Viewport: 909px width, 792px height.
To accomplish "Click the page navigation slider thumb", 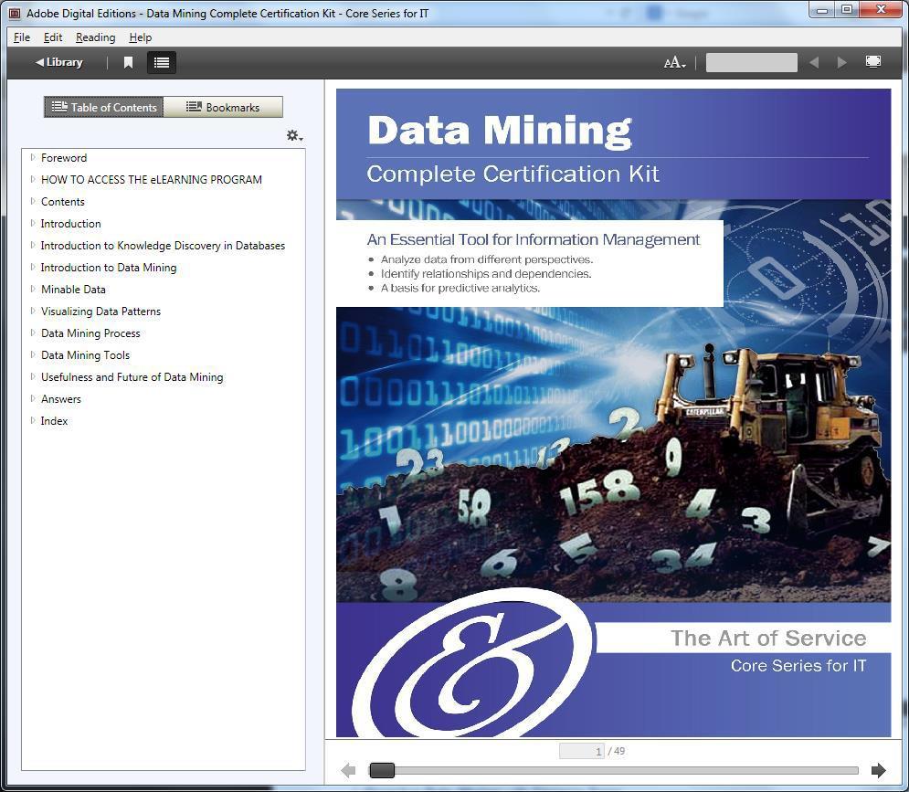I will click(x=382, y=770).
